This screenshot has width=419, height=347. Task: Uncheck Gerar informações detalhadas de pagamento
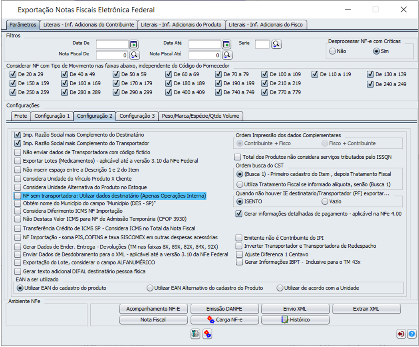239,213
